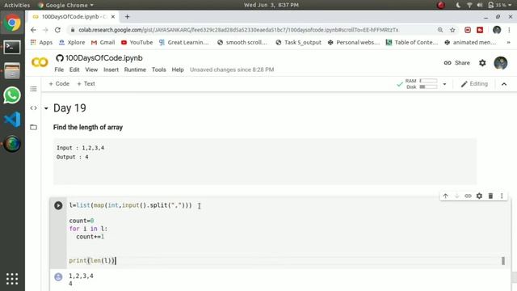This screenshot has width=517, height=291.
Task: Open Task 5_output bookmark
Action: click(298, 42)
